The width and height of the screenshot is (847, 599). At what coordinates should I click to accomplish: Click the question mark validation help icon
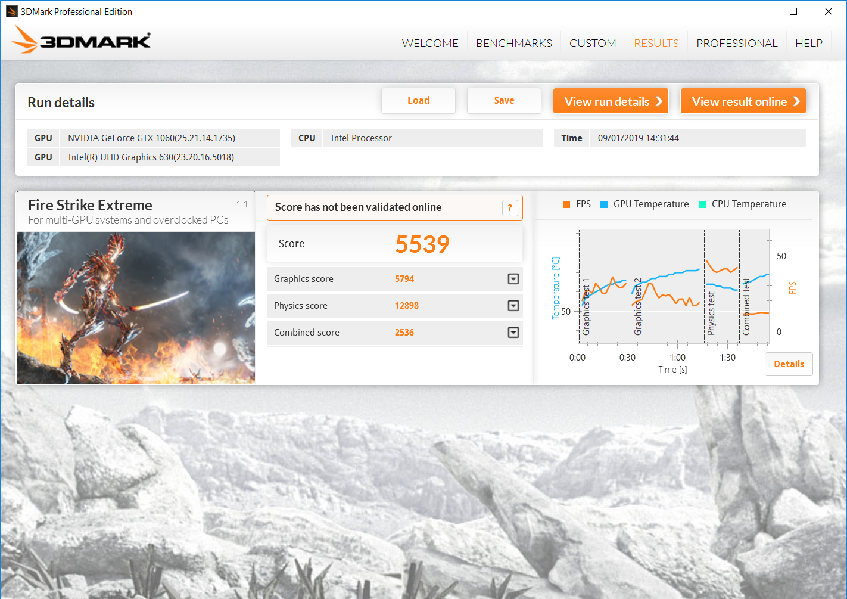coord(510,208)
